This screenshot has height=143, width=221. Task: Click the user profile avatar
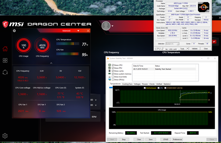click(106, 26)
